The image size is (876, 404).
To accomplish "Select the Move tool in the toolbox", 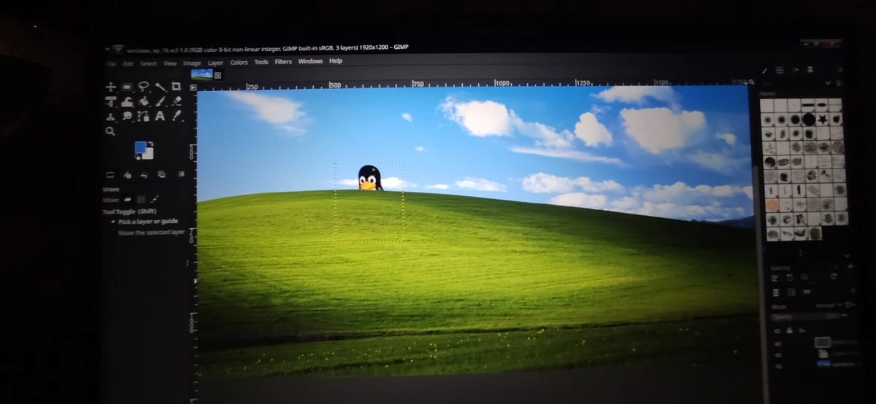I will (111, 87).
